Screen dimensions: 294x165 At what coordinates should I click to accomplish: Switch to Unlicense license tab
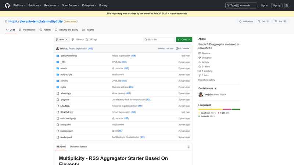pos(78,147)
